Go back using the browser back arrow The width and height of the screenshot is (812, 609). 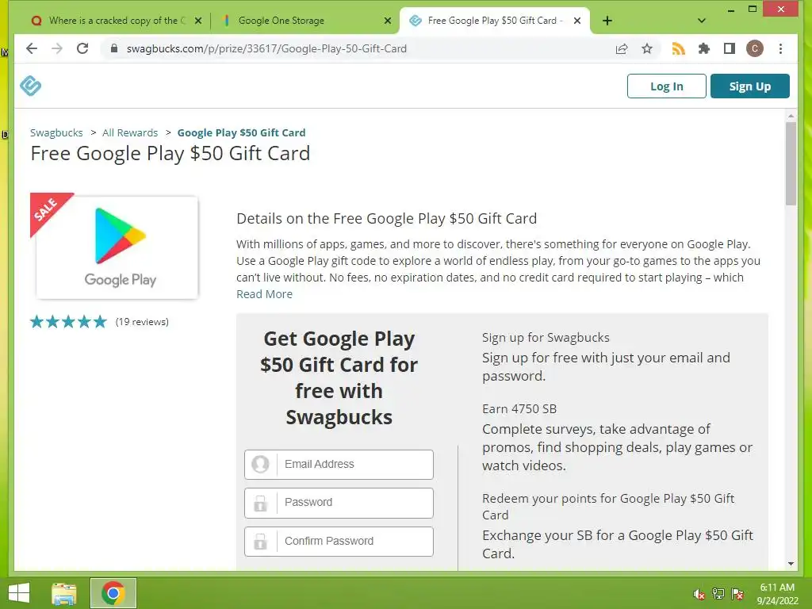(x=32, y=48)
